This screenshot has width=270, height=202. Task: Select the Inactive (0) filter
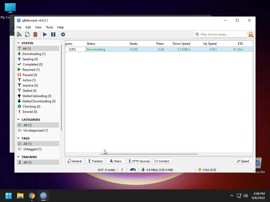click(x=38, y=85)
